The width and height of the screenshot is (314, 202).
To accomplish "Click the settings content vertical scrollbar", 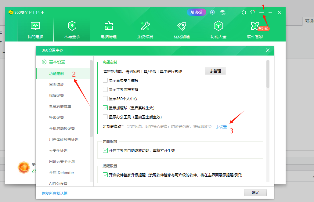I will [x=268, y=74].
